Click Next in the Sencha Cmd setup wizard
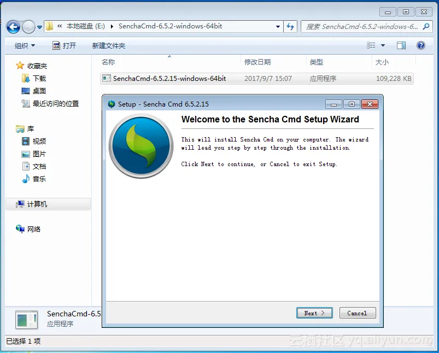439x353 pixels. (314, 313)
